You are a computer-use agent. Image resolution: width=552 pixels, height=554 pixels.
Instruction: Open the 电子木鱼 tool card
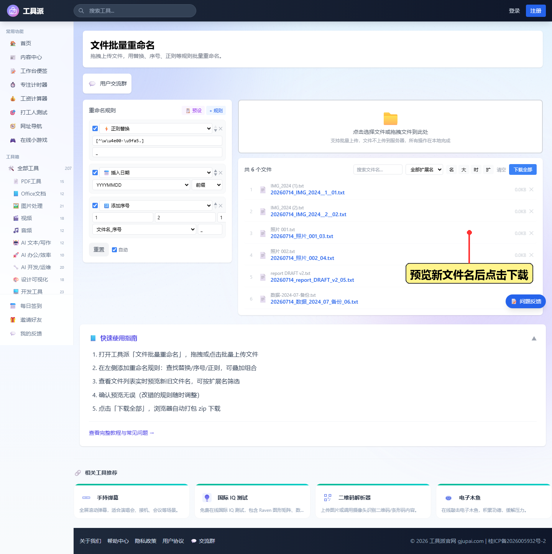494,501
